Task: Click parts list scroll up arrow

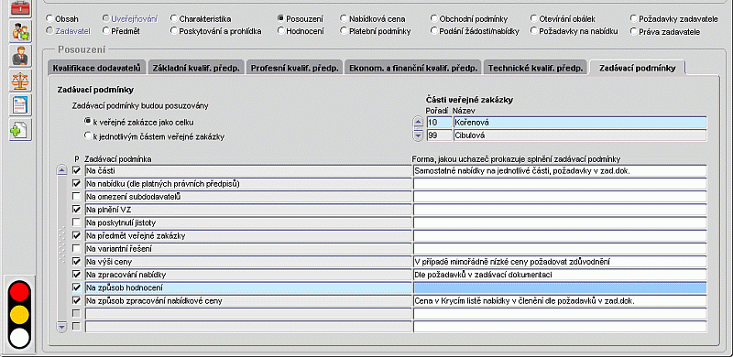Action: click(x=420, y=123)
